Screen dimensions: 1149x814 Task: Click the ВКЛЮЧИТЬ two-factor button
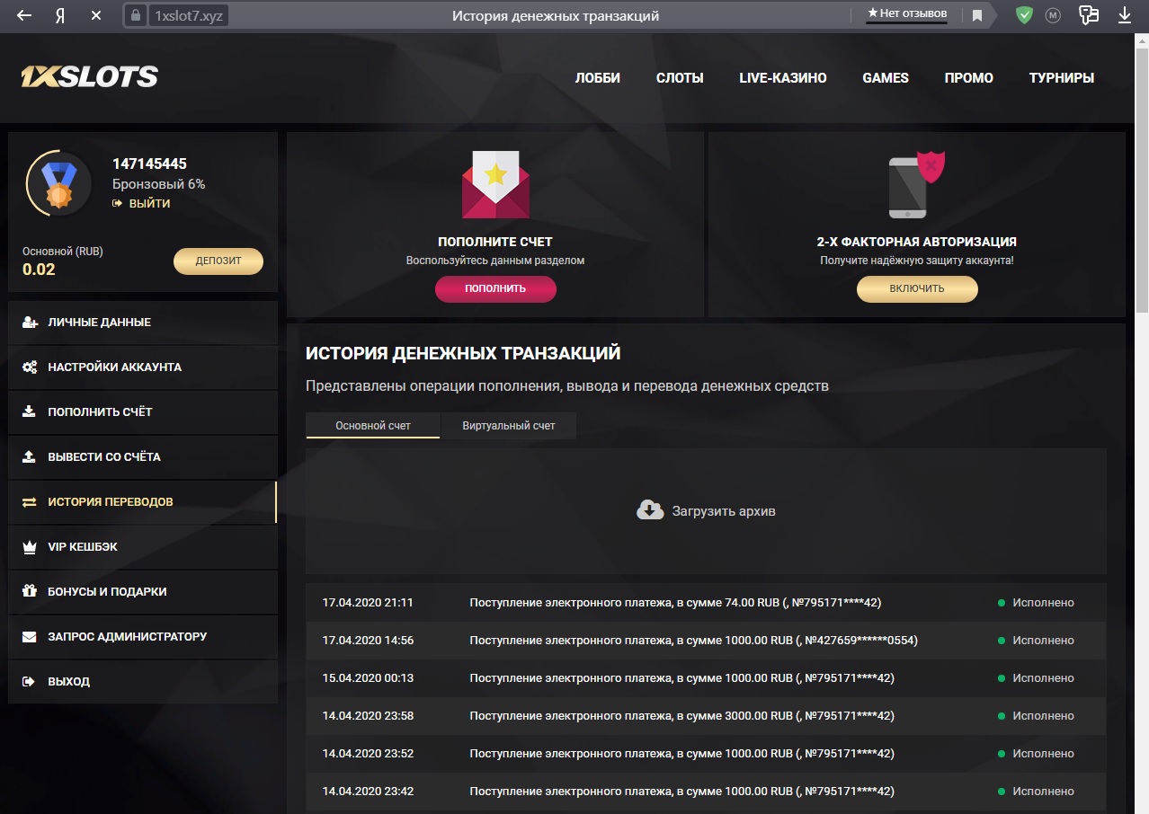click(917, 289)
